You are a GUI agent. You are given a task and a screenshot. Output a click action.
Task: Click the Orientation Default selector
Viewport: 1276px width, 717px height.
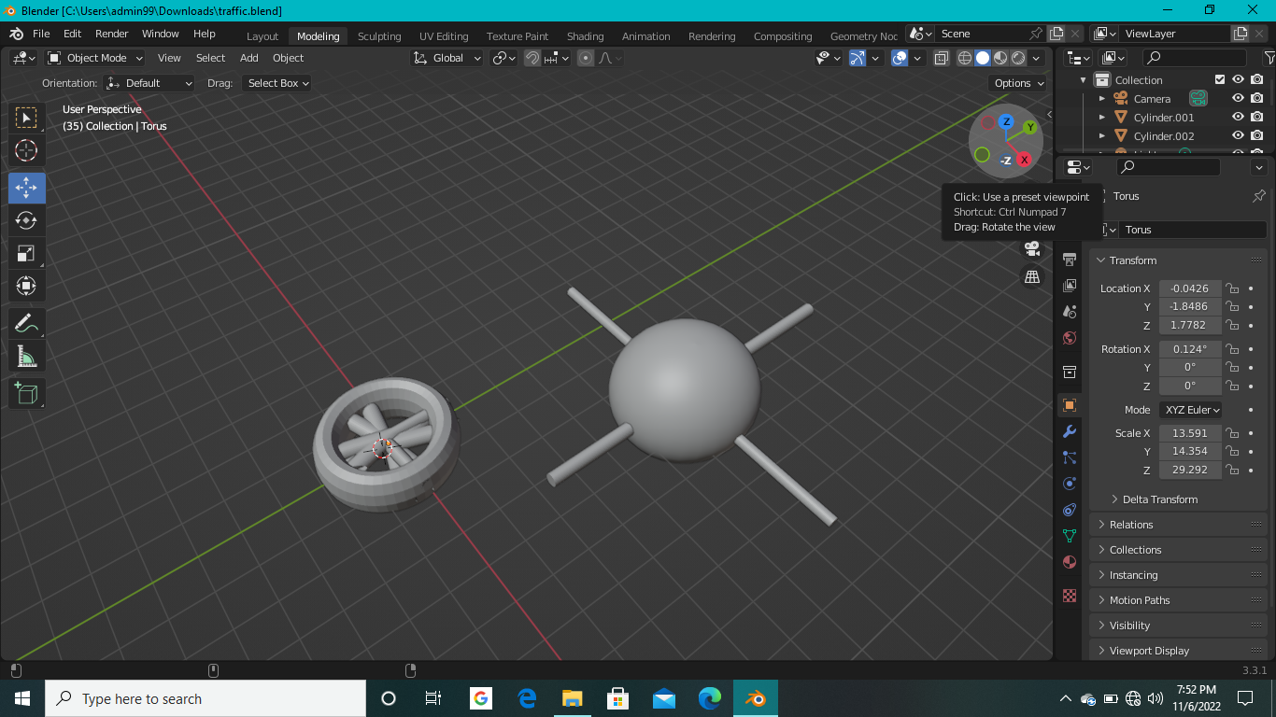[149, 83]
